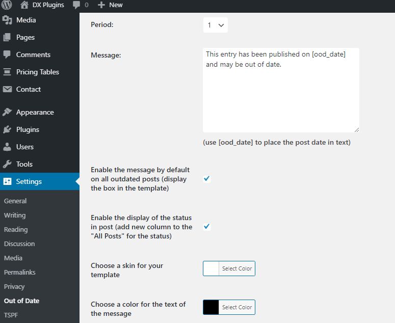Click Select Color for template skin
Screen dimensions: 395x323
click(x=237, y=268)
